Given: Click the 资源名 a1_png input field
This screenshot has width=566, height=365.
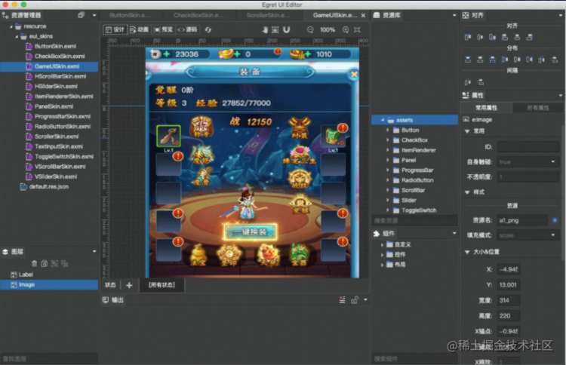Looking at the screenshot, I should point(522,220).
